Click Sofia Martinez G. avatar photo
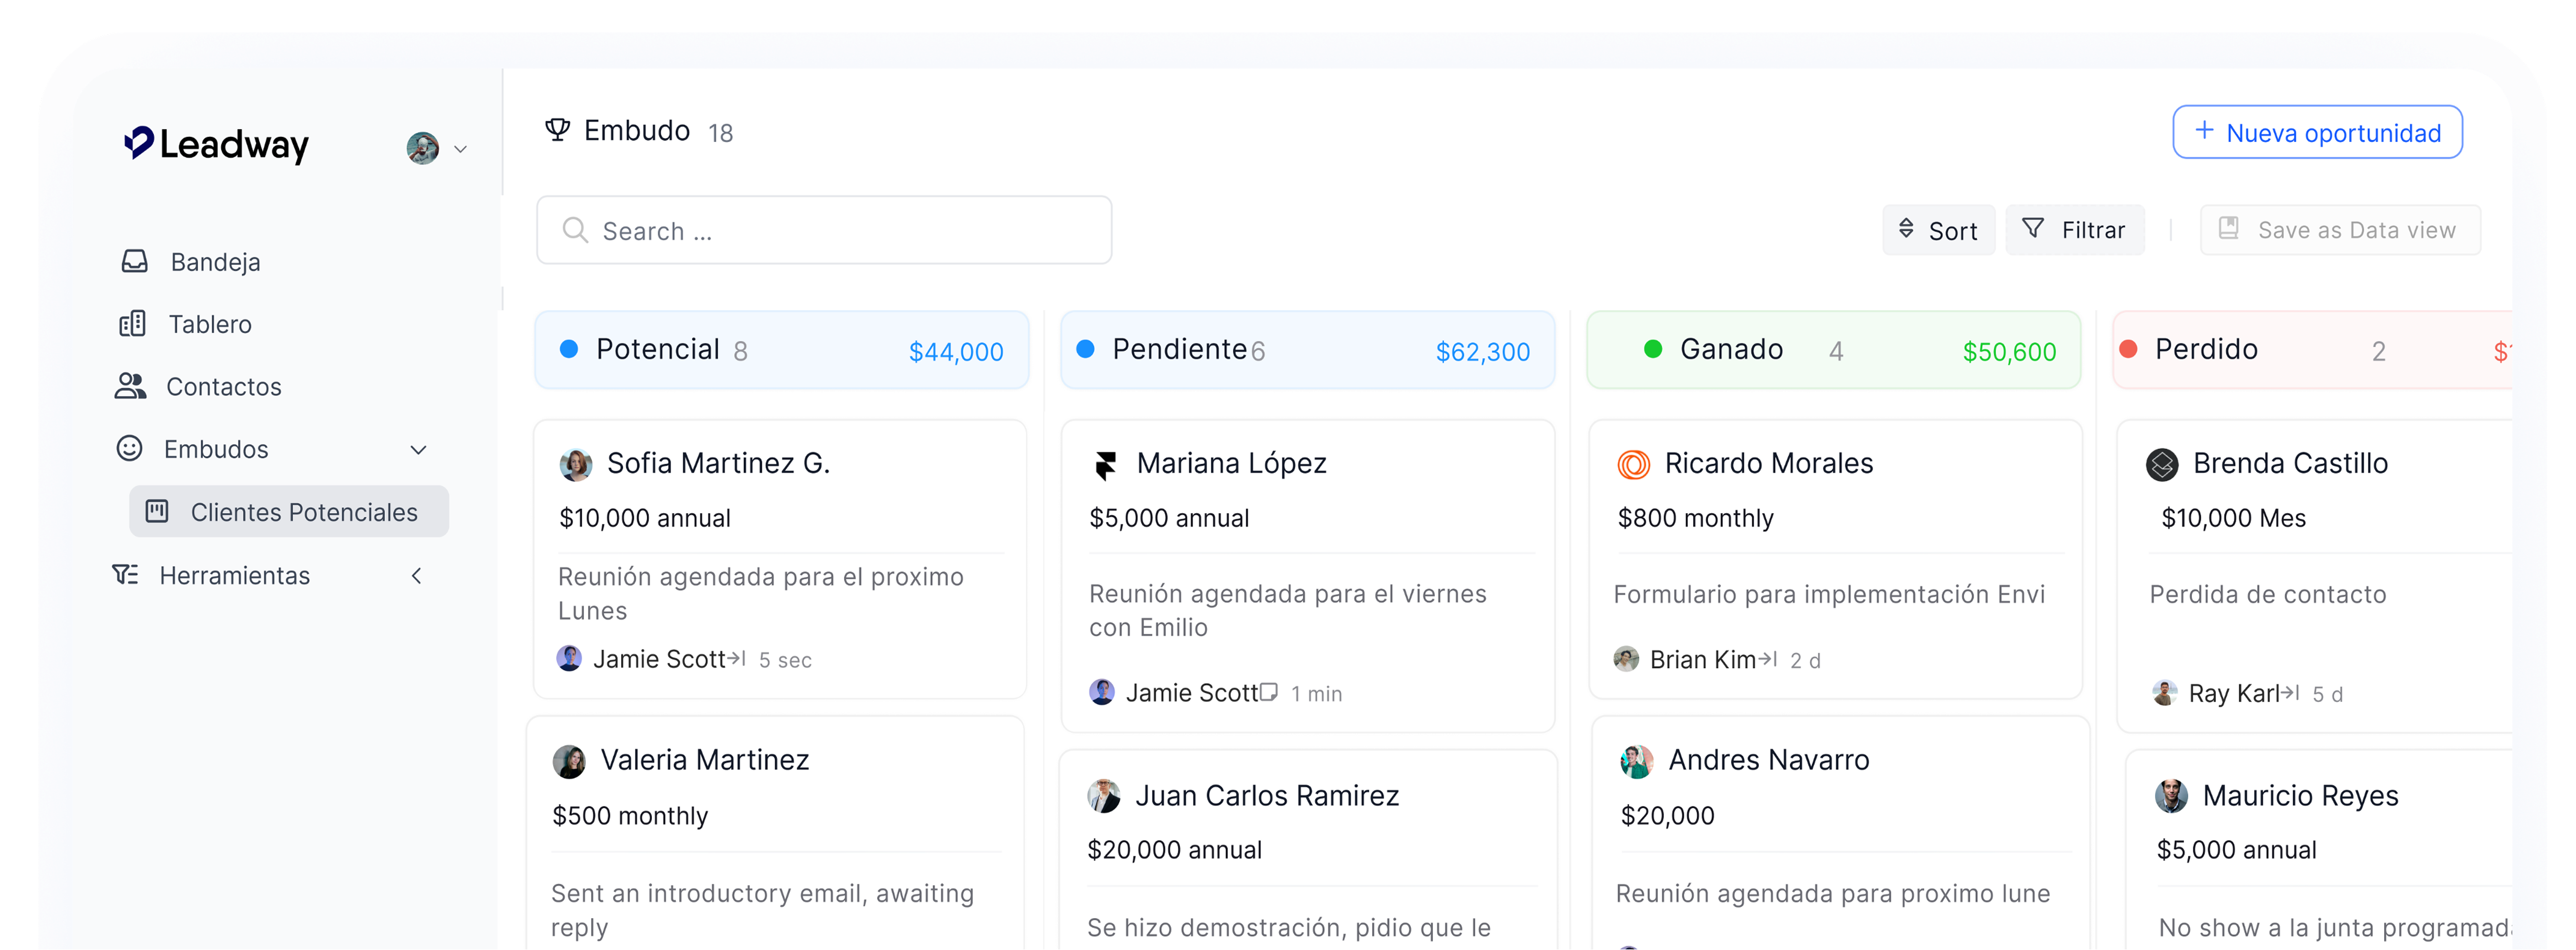 pos(576,464)
